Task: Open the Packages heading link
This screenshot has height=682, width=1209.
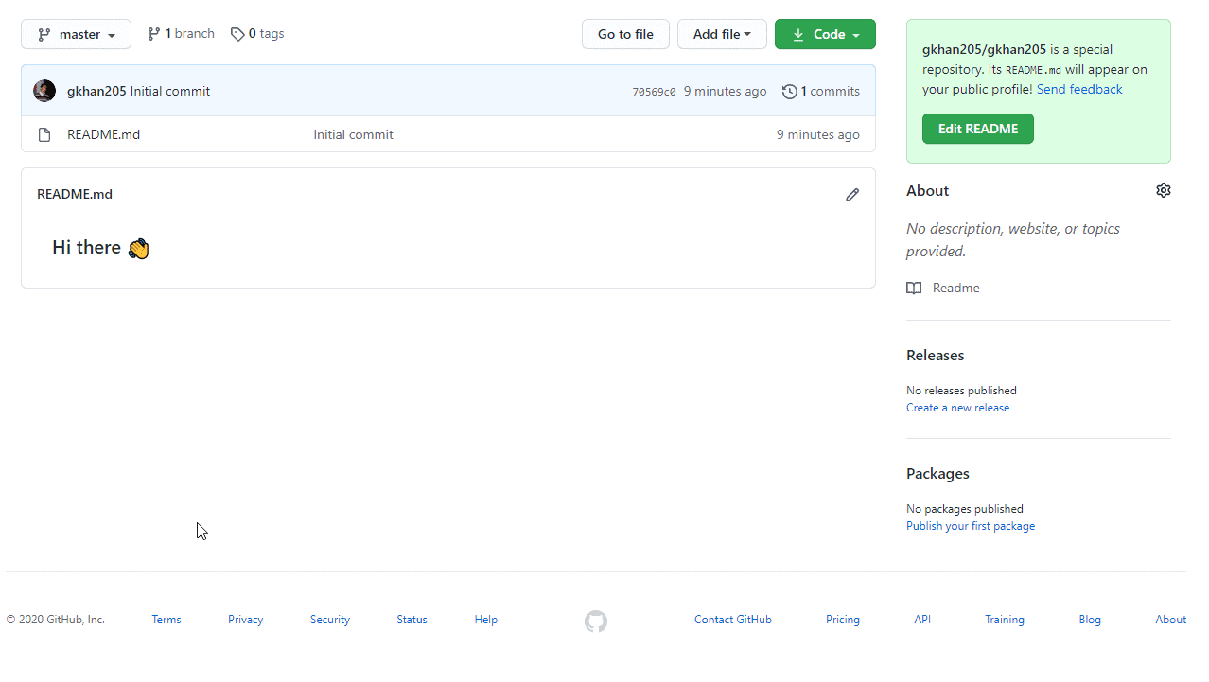Action: [937, 473]
